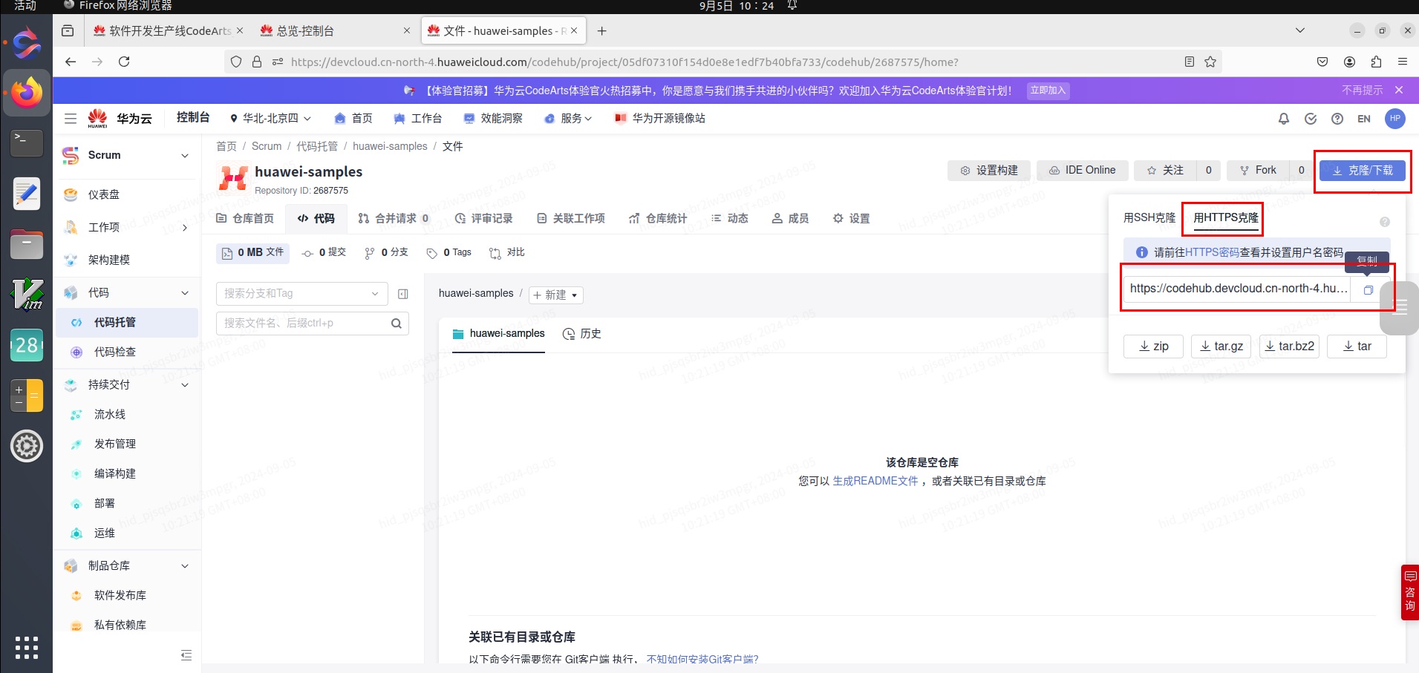Open the 仓库统计 tab
The height and width of the screenshot is (673, 1419).
coord(658,218)
